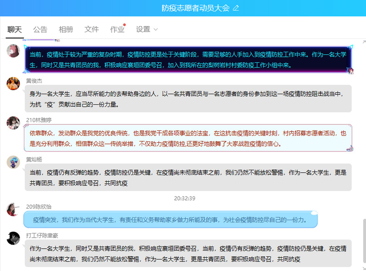
Task: Select the 文件 tab
Action: (92, 29)
